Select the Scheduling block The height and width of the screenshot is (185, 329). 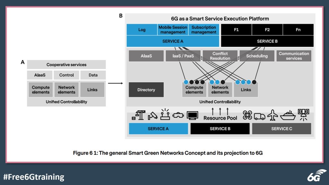[x=257, y=56]
